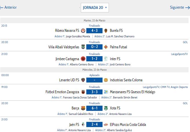The image size is (190, 132).
Task: Go to the Anterior matchday
Action: click(x=8, y=8)
